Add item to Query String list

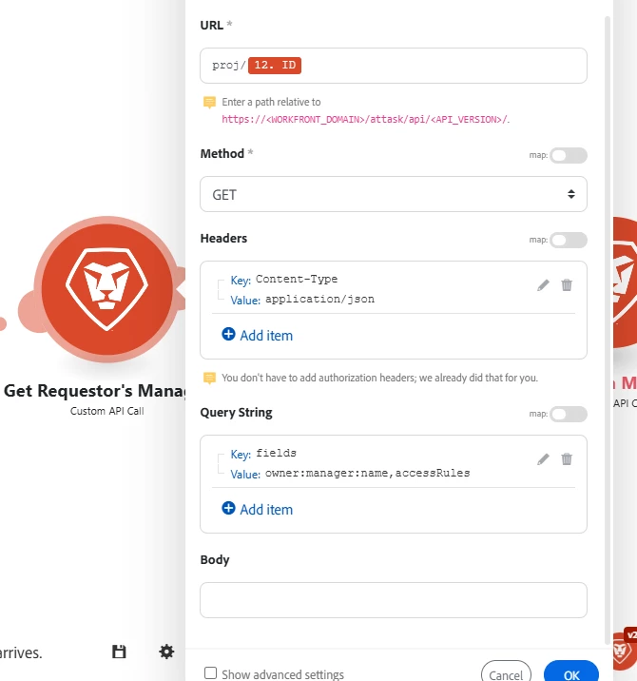257,510
